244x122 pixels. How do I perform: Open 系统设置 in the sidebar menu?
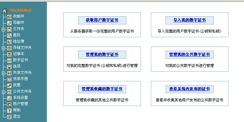tap(20, 98)
